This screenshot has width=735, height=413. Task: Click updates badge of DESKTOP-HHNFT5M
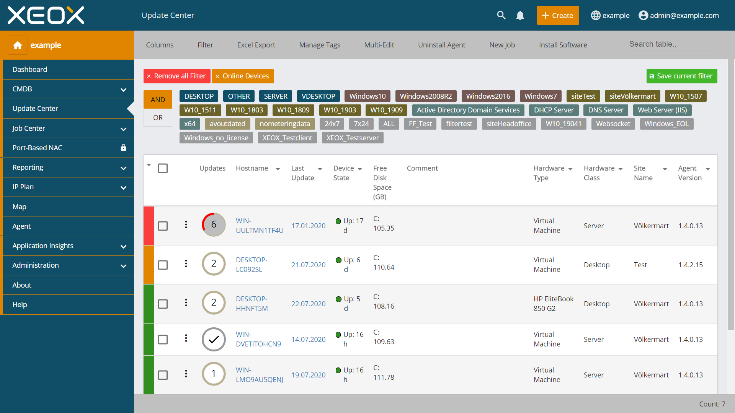pos(214,302)
